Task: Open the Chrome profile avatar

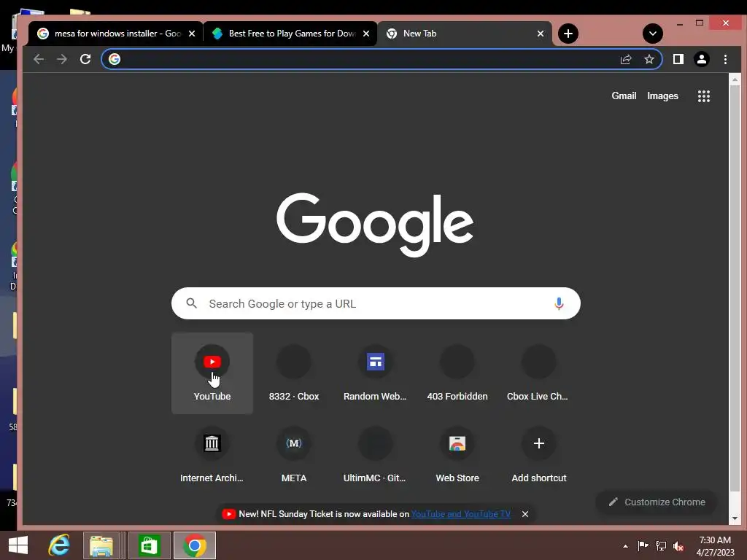Action: pos(701,59)
